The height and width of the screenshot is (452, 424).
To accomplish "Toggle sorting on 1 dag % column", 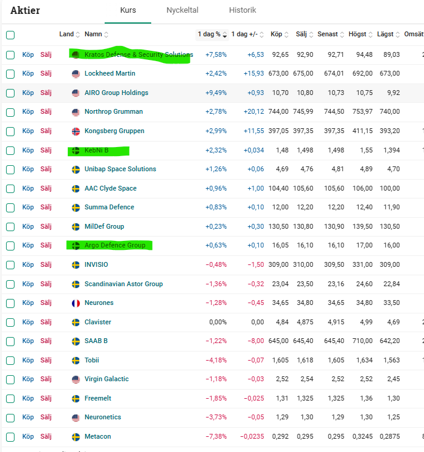I will (x=212, y=34).
